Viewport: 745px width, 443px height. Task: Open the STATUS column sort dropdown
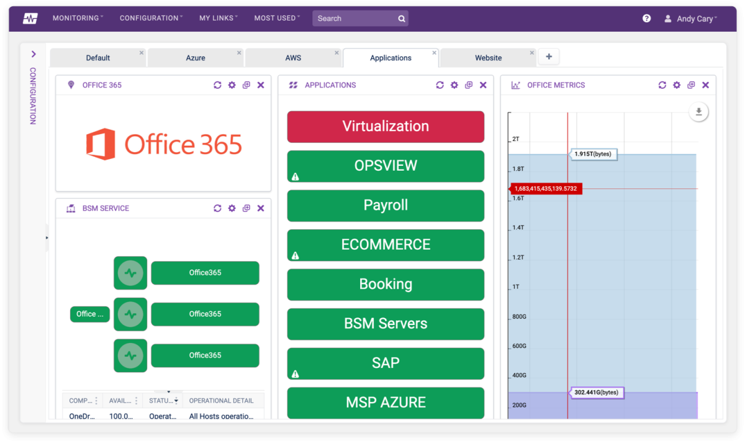pos(176,400)
